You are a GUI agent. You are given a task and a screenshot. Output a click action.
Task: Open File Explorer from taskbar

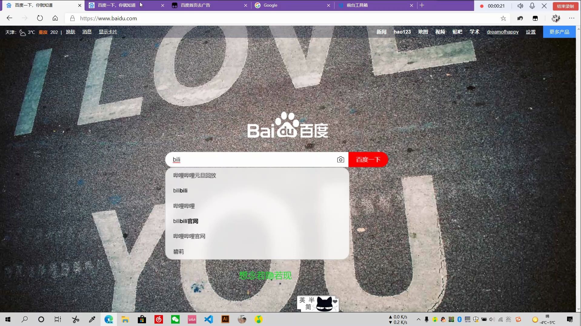[x=125, y=319]
